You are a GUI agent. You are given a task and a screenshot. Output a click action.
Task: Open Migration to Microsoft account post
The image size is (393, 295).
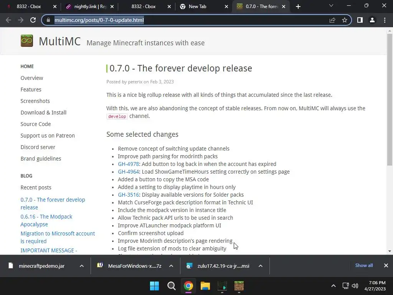(x=58, y=237)
